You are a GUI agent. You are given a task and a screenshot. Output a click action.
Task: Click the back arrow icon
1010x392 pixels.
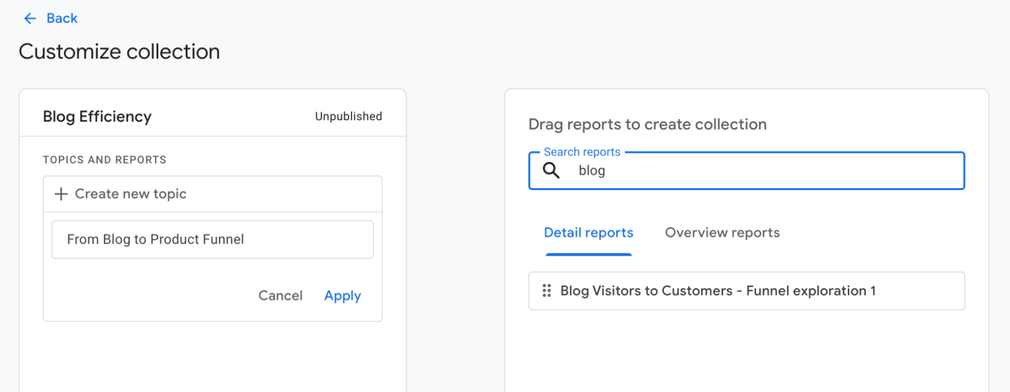30,19
